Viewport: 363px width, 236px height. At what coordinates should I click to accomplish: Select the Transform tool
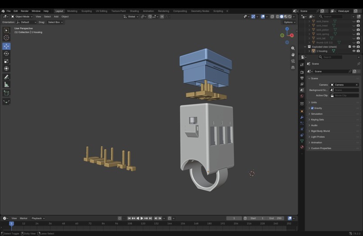pyautogui.click(x=6, y=68)
